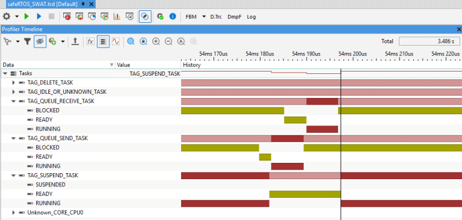Viewport: 462px width, 220px height.
Task: Open the analyzer configuration gear icon
Action: coord(7,16)
